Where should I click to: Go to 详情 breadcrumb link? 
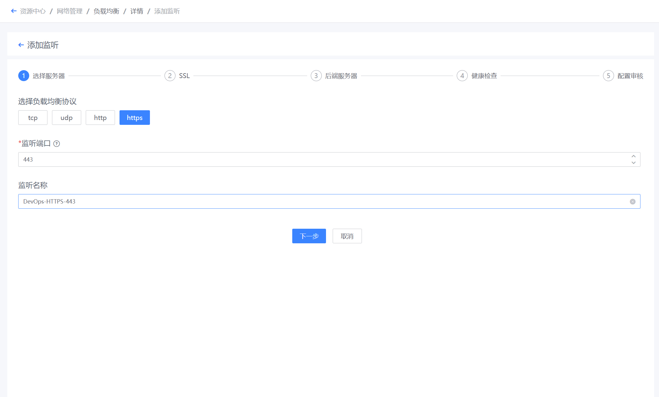(137, 11)
